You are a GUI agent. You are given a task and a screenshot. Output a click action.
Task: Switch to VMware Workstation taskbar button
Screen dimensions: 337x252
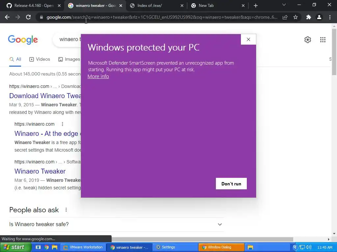tap(83, 247)
